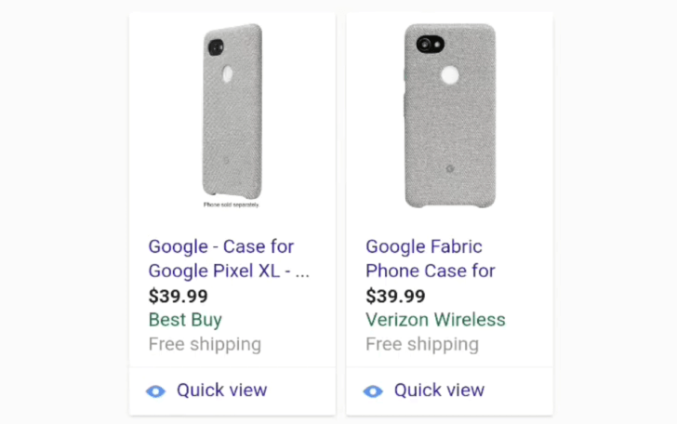
Task: Click the camera cutout on the back-view case
Action: [x=429, y=44]
